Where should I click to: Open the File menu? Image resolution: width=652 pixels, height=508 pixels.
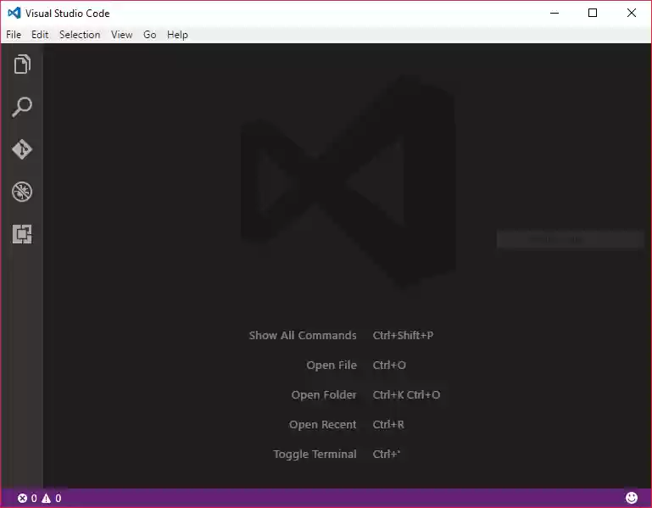[x=14, y=35]
